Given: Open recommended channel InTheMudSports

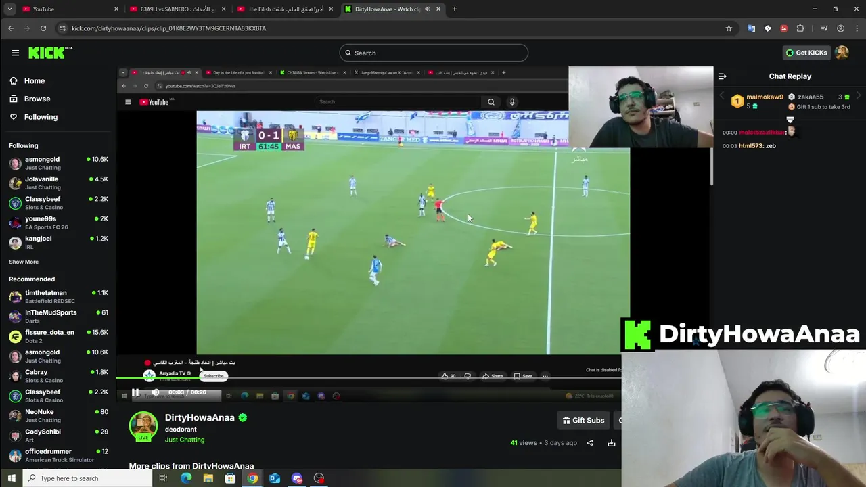Looking at the screenshot, I should point(51,312).
